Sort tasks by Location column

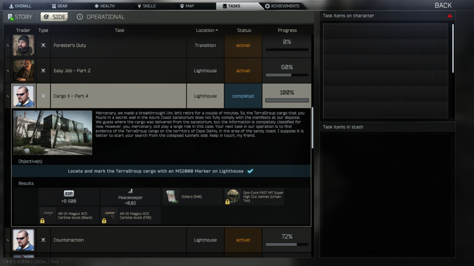pos(207,30)
